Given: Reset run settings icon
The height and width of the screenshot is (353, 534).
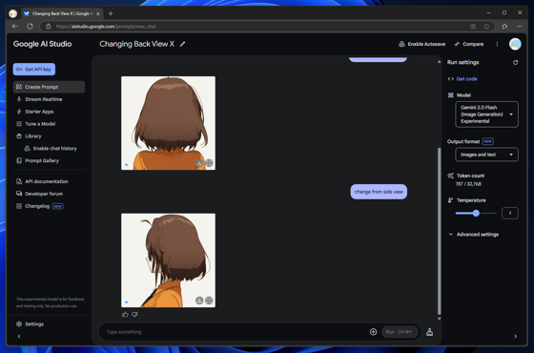Looking at the screenshot, I should coord(515,62).
